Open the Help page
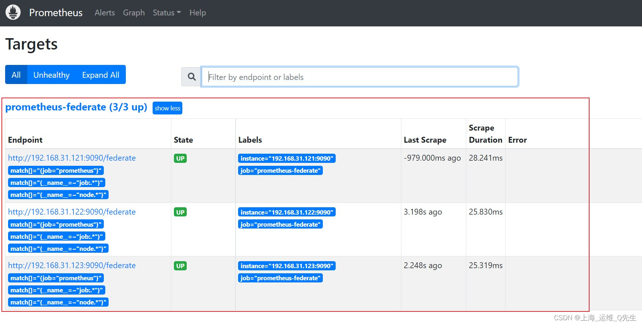This screenshot has height=325, width=642. click(197, 12)
